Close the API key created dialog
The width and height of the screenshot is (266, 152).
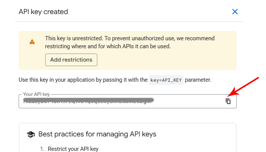click(x=235, y=12)
